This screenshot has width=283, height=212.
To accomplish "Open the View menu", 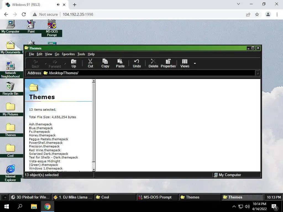I will pos(48,54).
